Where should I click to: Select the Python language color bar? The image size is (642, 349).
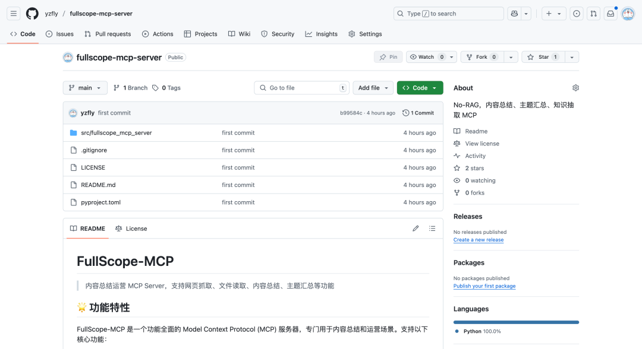coord(516,321)
